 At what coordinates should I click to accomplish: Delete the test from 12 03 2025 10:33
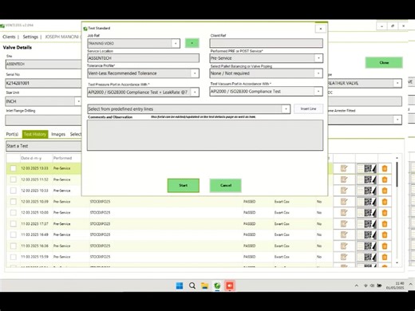[385, 191]
